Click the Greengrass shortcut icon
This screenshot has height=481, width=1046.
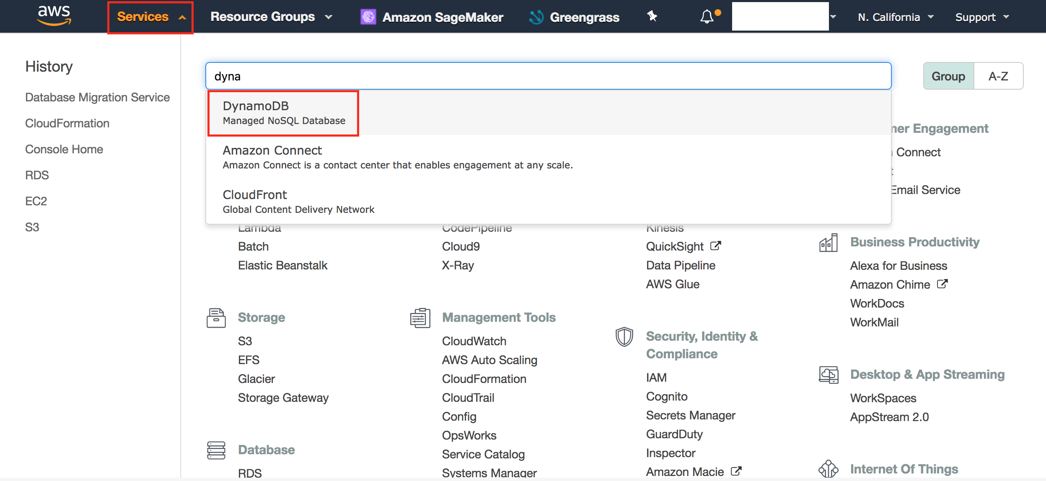click(536, 17)
